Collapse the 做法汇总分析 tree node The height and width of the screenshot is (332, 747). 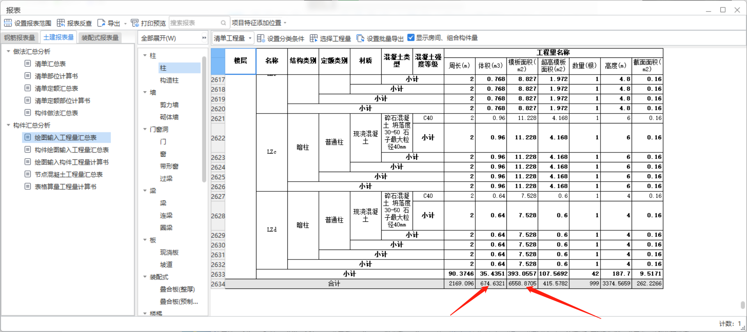[8, 51]
